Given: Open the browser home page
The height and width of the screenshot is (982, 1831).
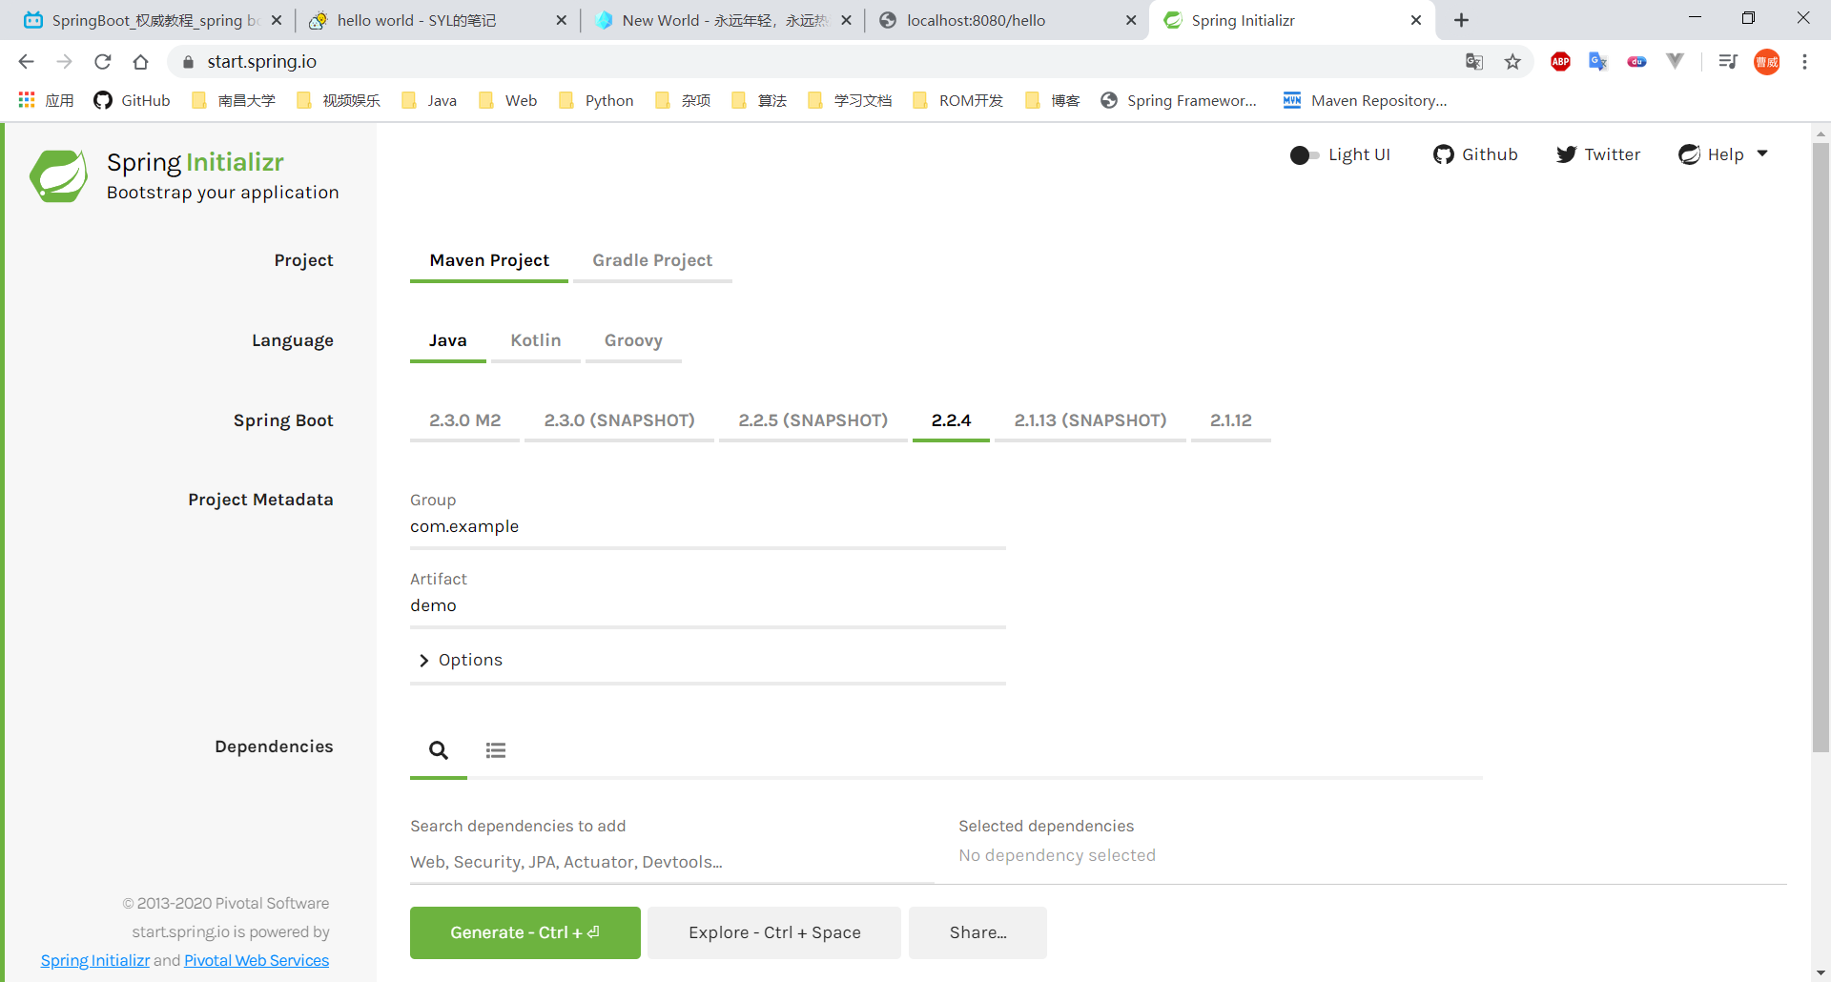Looking at the screenshot, I should [140, 62].
